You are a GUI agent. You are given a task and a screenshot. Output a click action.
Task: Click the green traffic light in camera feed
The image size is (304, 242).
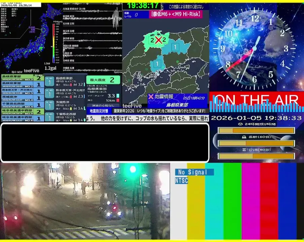click(133, 169)
